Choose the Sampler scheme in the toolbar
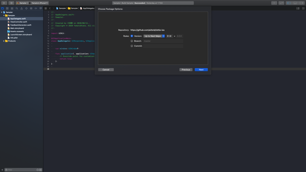 [22, 3]
